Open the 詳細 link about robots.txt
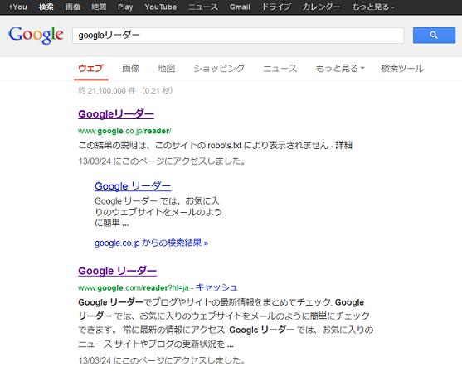This screenshot has width=462, height=371. tap(344, 146)
